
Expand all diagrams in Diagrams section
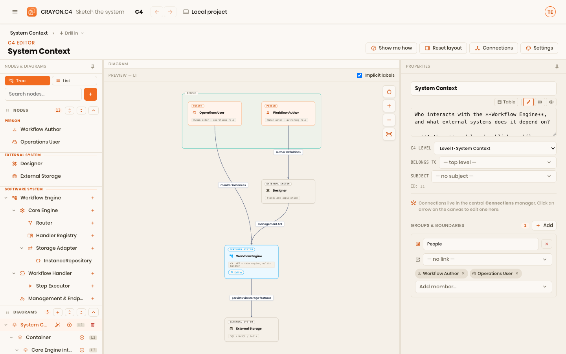(x=70, y=312)
